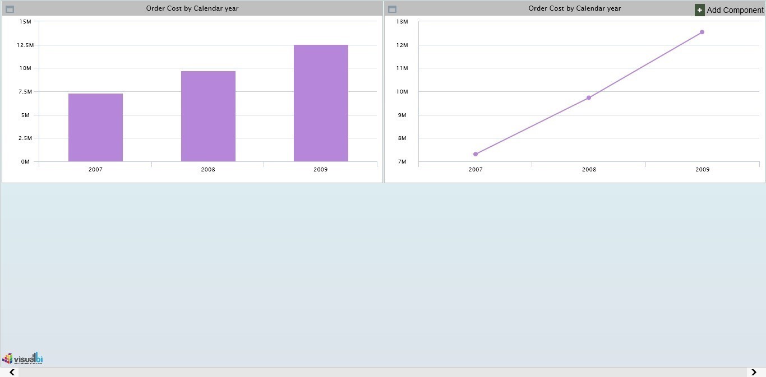Click the 13M y-axis label

402,21
